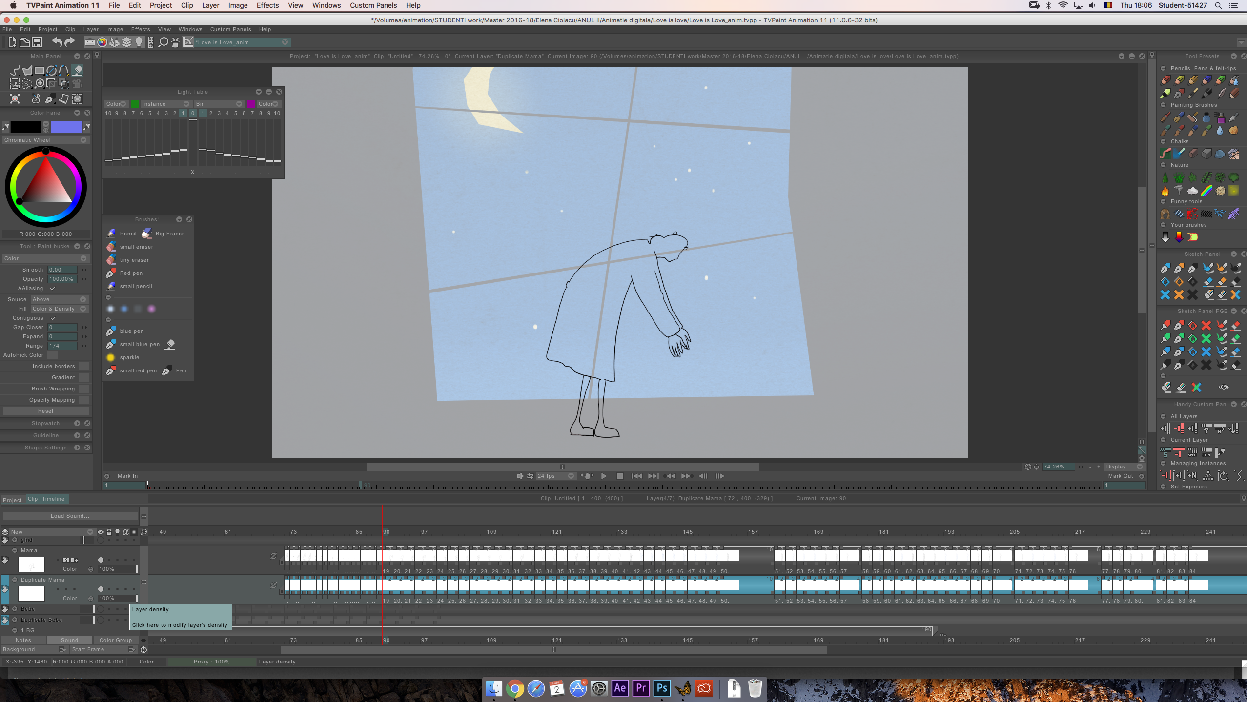Jump to the first frame of the clip

pyautogui.click(x=636, y=476)
